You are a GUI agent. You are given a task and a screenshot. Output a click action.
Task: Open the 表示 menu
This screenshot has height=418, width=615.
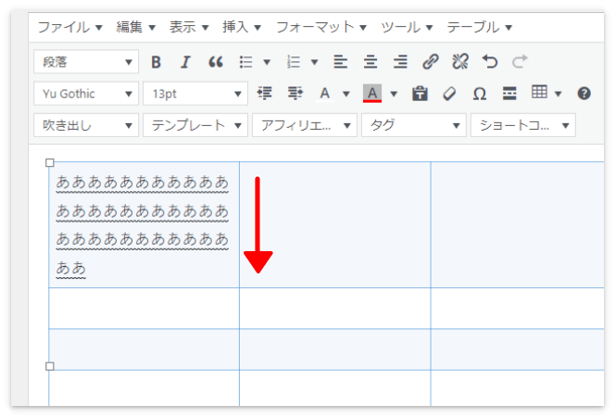(189, 27)
